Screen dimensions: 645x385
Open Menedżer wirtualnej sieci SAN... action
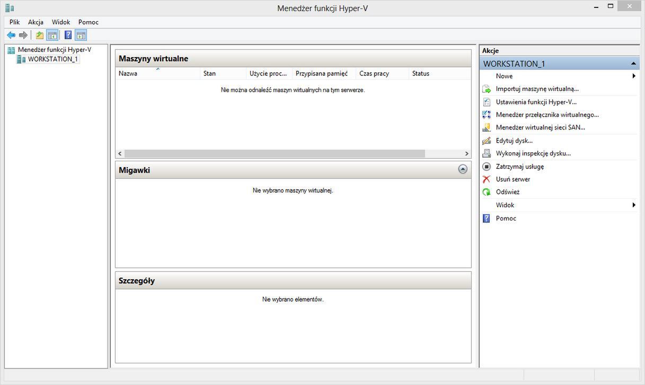[x=541, y=127]
